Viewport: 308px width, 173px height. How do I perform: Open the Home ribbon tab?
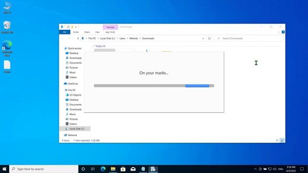pyautogui.click(x=76, y=32)
